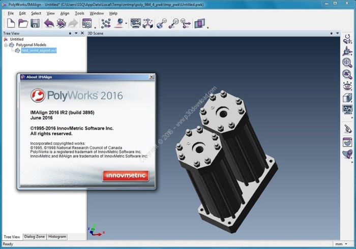Open the 3D Scene pane options arrow
The width and height of the screenshot is (356, 249).
338,34
